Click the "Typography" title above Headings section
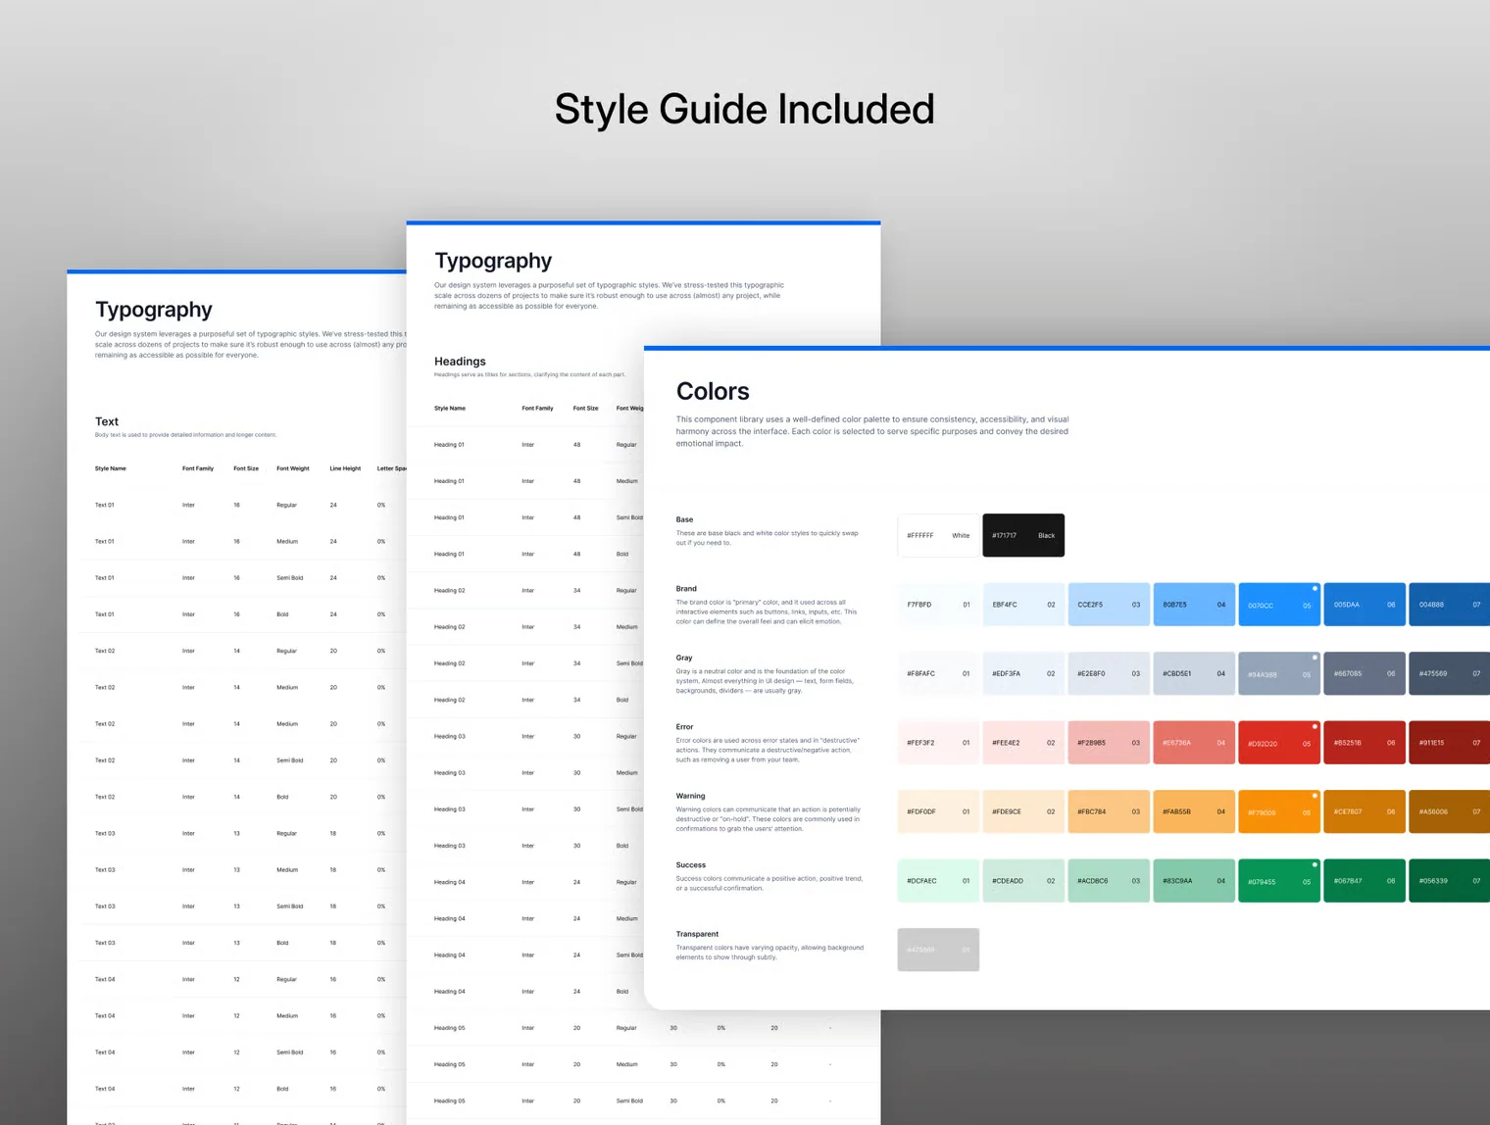 pos(493,261)
